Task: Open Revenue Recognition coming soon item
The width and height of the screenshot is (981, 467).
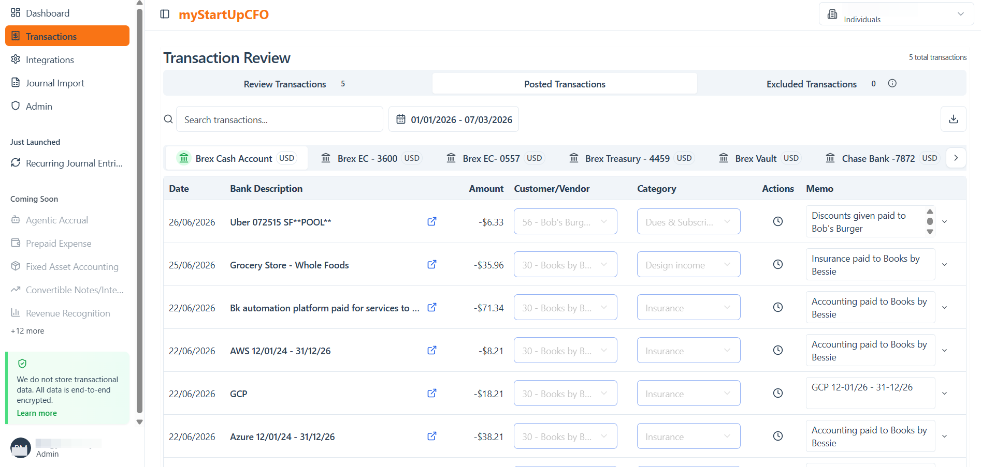Action: (67, 313)
